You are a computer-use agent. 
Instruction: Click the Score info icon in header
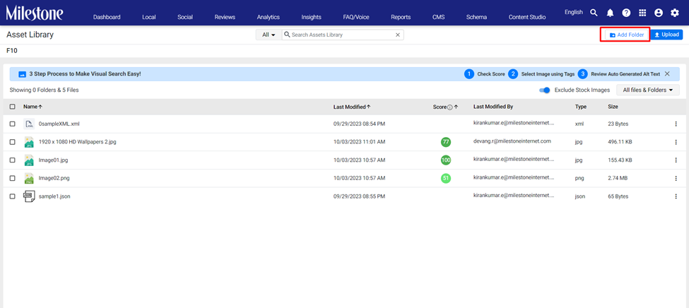pyautogui.click(x=449, y=107)
